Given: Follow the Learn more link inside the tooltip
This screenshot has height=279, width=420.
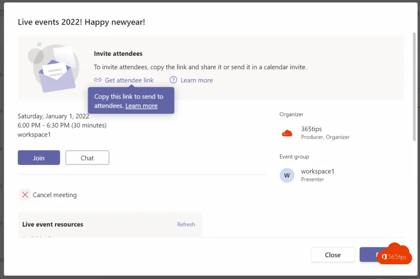Looking at the screenshot, I should coord(142,106).
